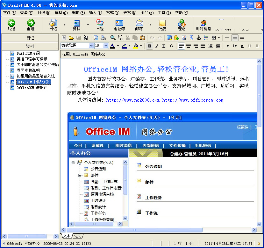Open fill bucket color dropdown arrow
This screenshot has width=264, height=248.
(x=141, y=46)
